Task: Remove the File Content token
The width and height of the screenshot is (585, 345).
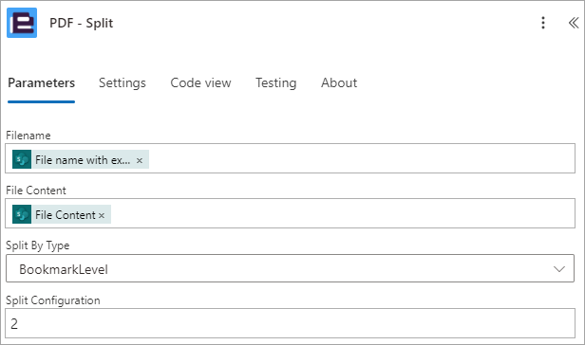Action: [102, 215]
